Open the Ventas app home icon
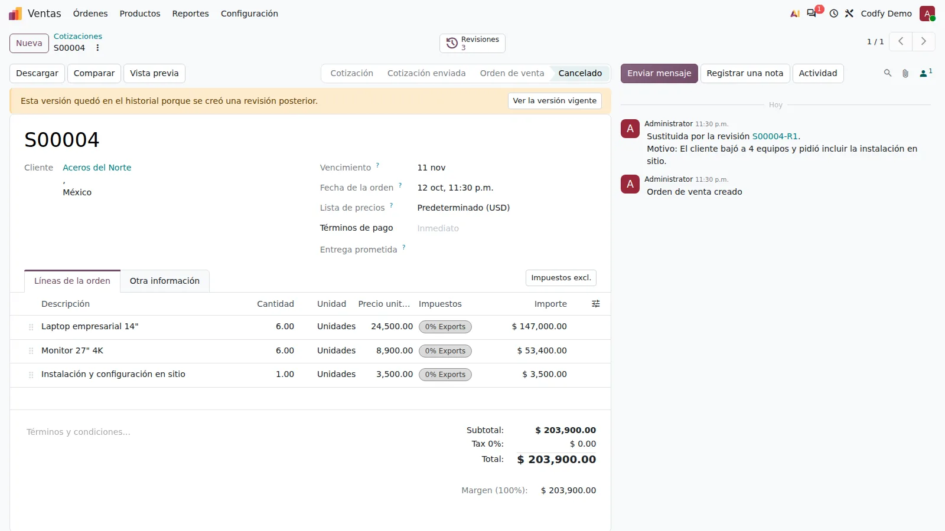 point(15,14)
